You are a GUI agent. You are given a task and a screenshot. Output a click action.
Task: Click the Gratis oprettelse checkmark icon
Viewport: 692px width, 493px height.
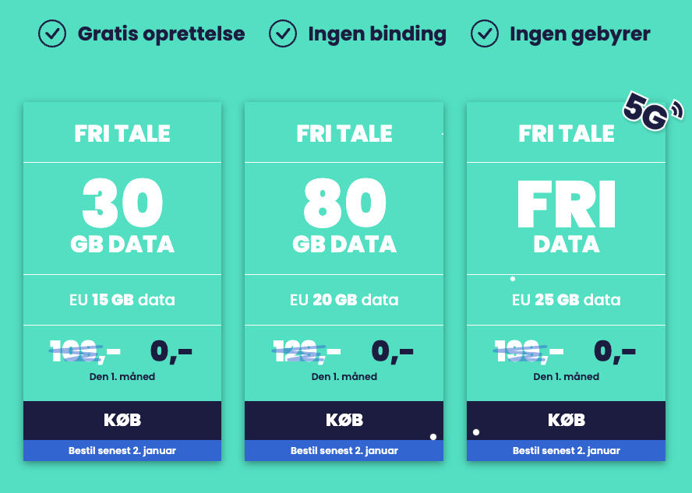pyautogui.click(x=52, y=33)
